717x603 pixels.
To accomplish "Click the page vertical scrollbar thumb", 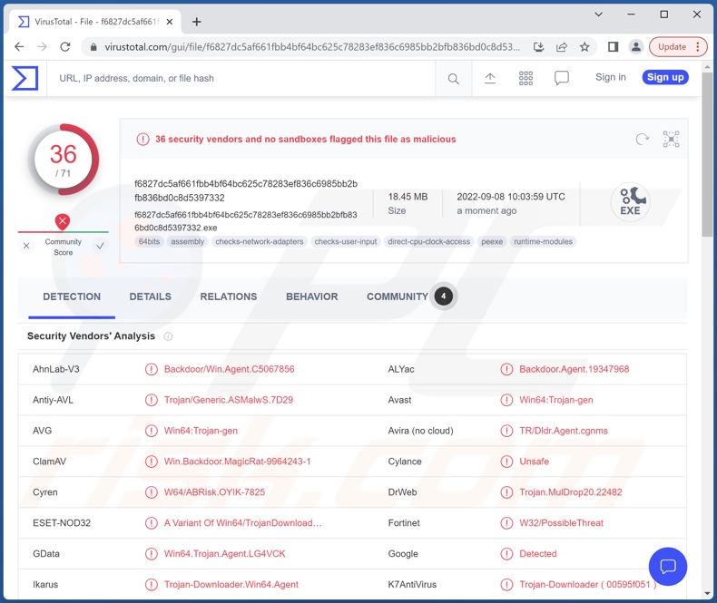I will click(x=707, y=154).
